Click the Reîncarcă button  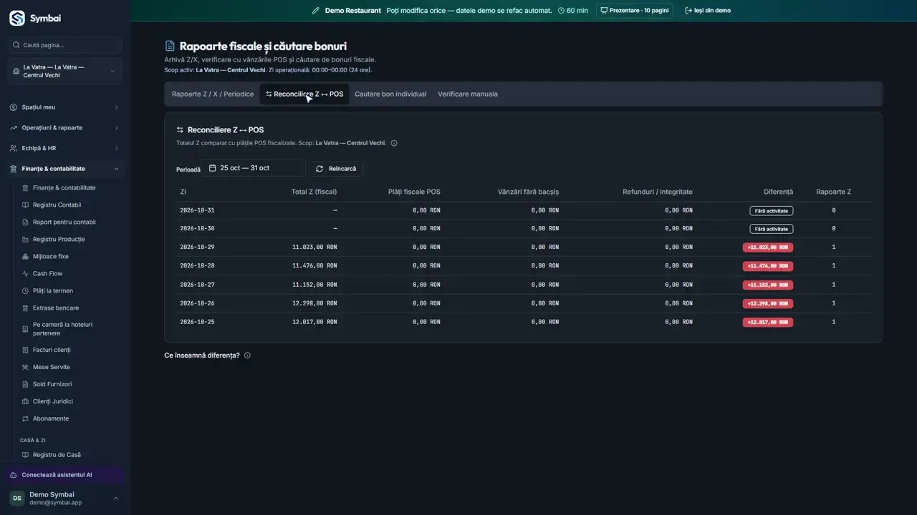pos(336,169)
